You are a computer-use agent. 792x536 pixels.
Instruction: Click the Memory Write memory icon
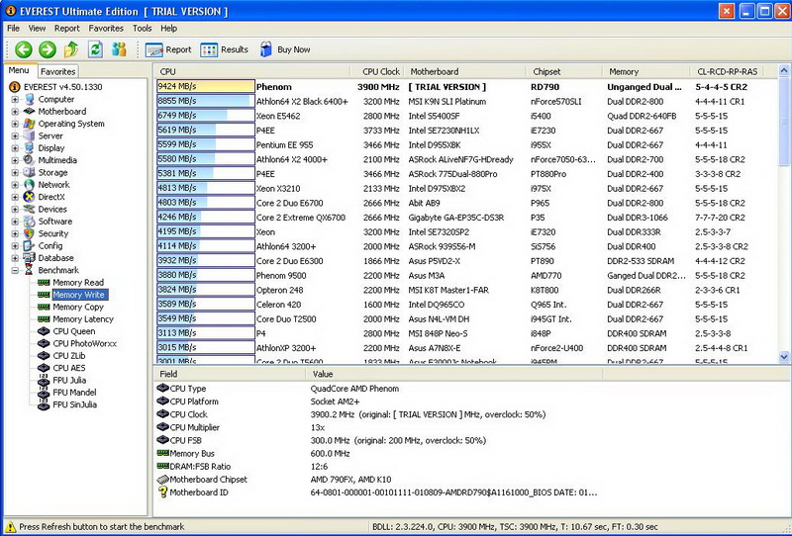coord(44,295)
